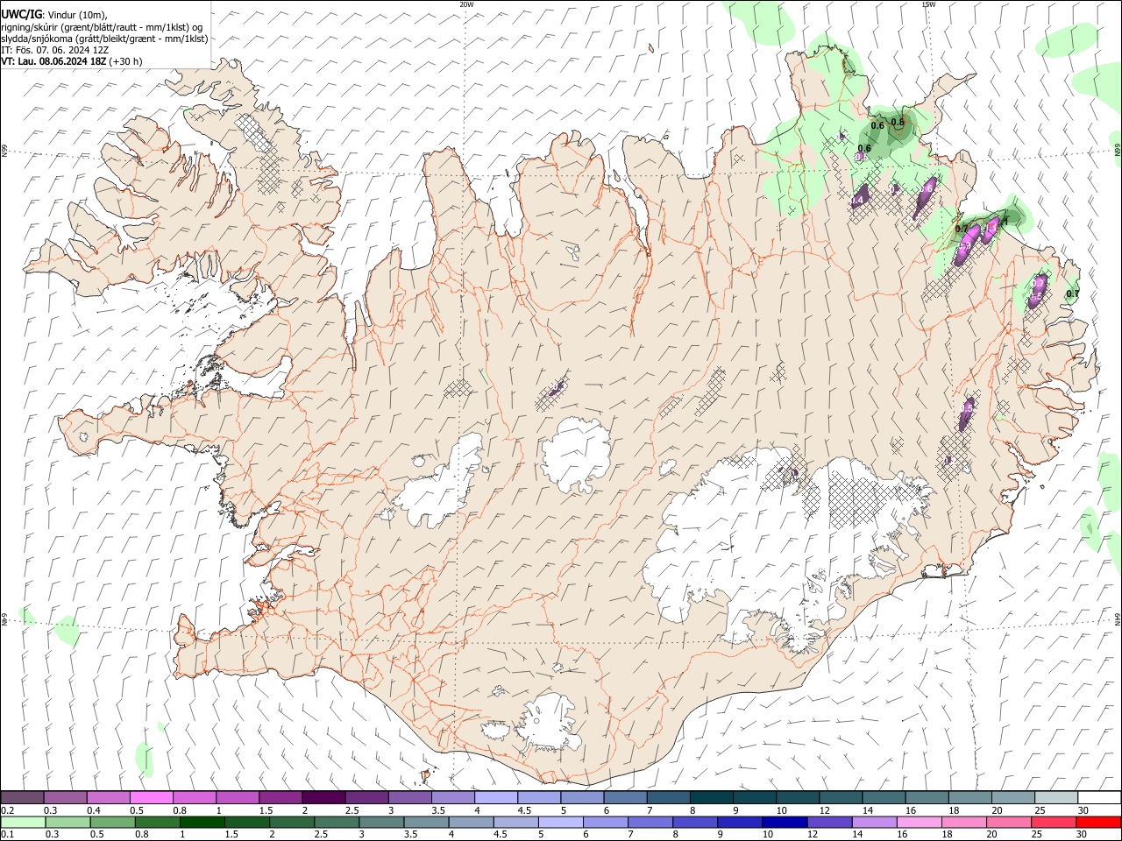
Task: Pick the lower legend swatch starting at 9
Action: [739, 822]
